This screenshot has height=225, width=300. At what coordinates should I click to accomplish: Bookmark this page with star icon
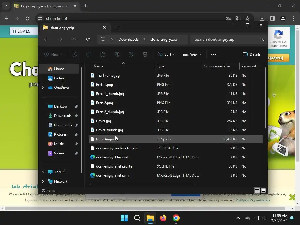(x=247, y=18)
